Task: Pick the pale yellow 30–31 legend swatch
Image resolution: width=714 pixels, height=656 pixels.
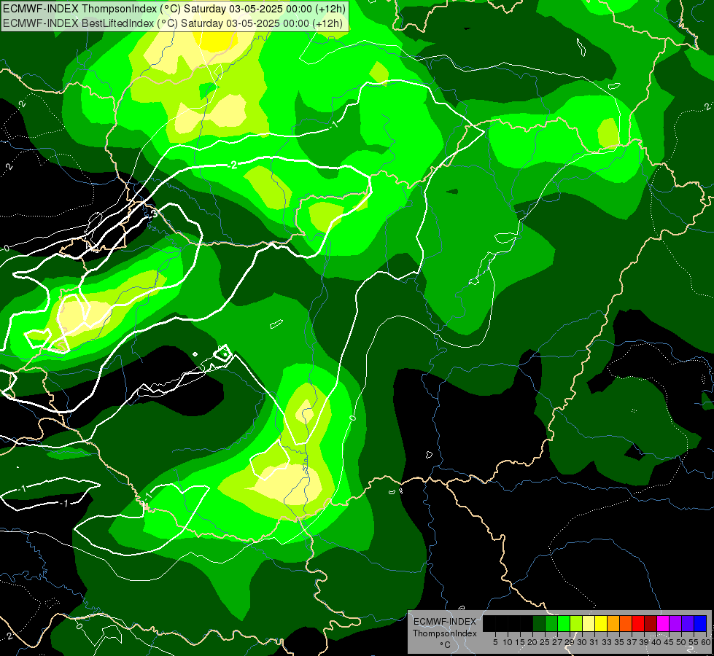Action: 589,623
